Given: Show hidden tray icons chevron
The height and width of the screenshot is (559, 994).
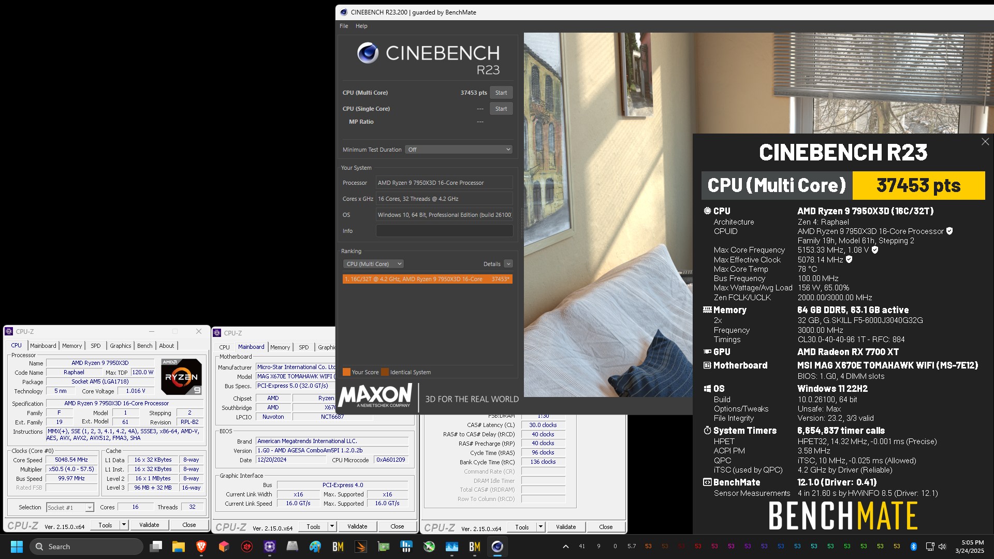Looking at the screenshot, I should coord(566,547).
